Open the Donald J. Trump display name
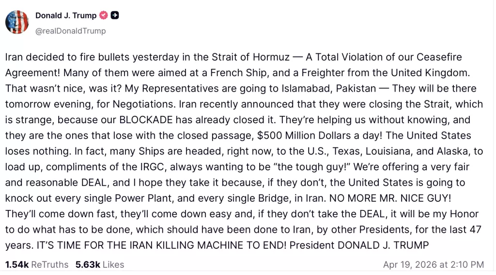The image size is (496, 275). click(x=66, y=16)
